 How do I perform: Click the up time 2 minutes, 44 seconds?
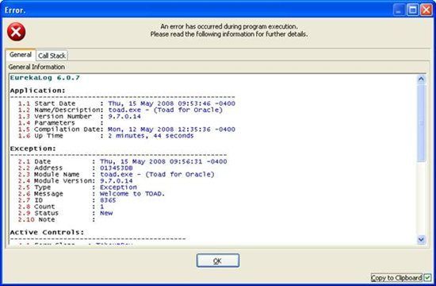pos(151,136)
